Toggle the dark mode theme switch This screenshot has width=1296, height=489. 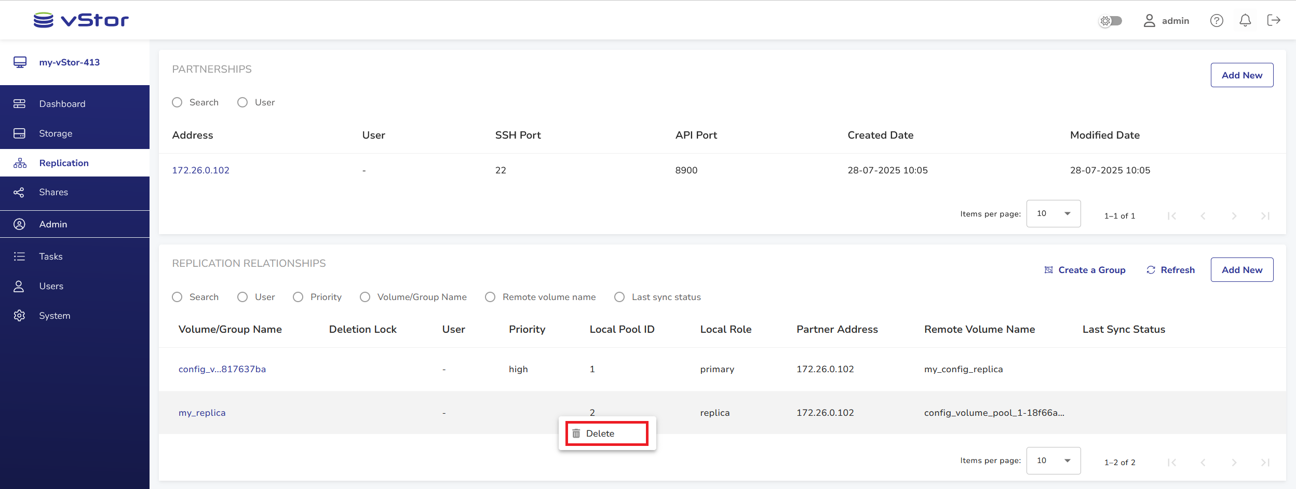[1111, 21]
